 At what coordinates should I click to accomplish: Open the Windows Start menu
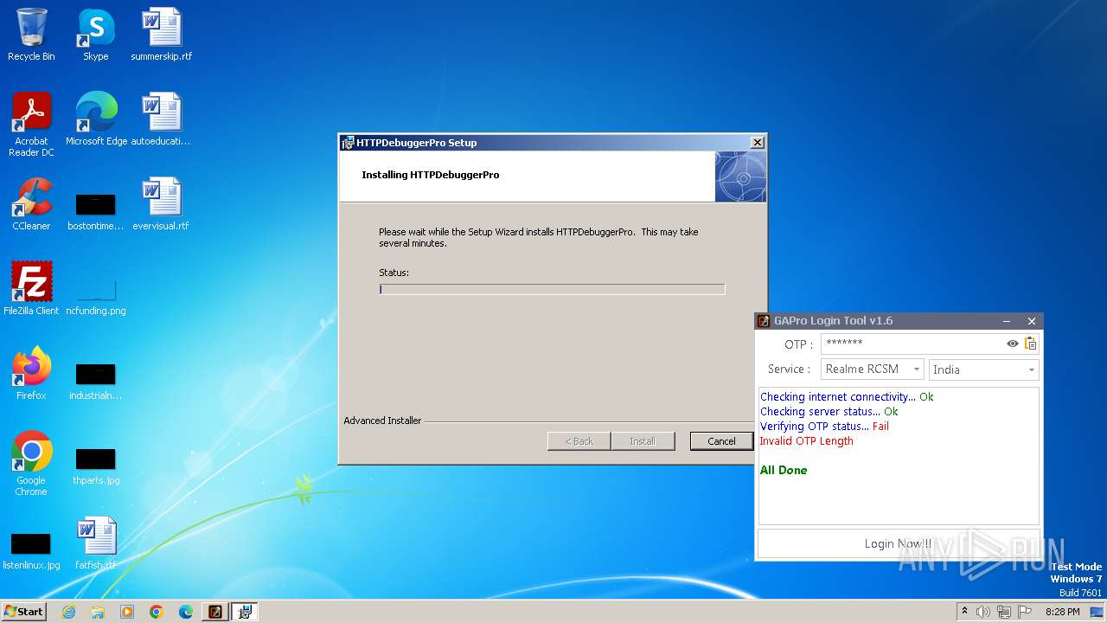(x=23, y=611)
